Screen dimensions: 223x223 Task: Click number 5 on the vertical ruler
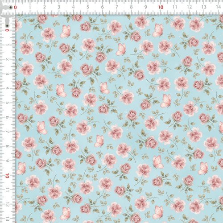pos(7,103)
